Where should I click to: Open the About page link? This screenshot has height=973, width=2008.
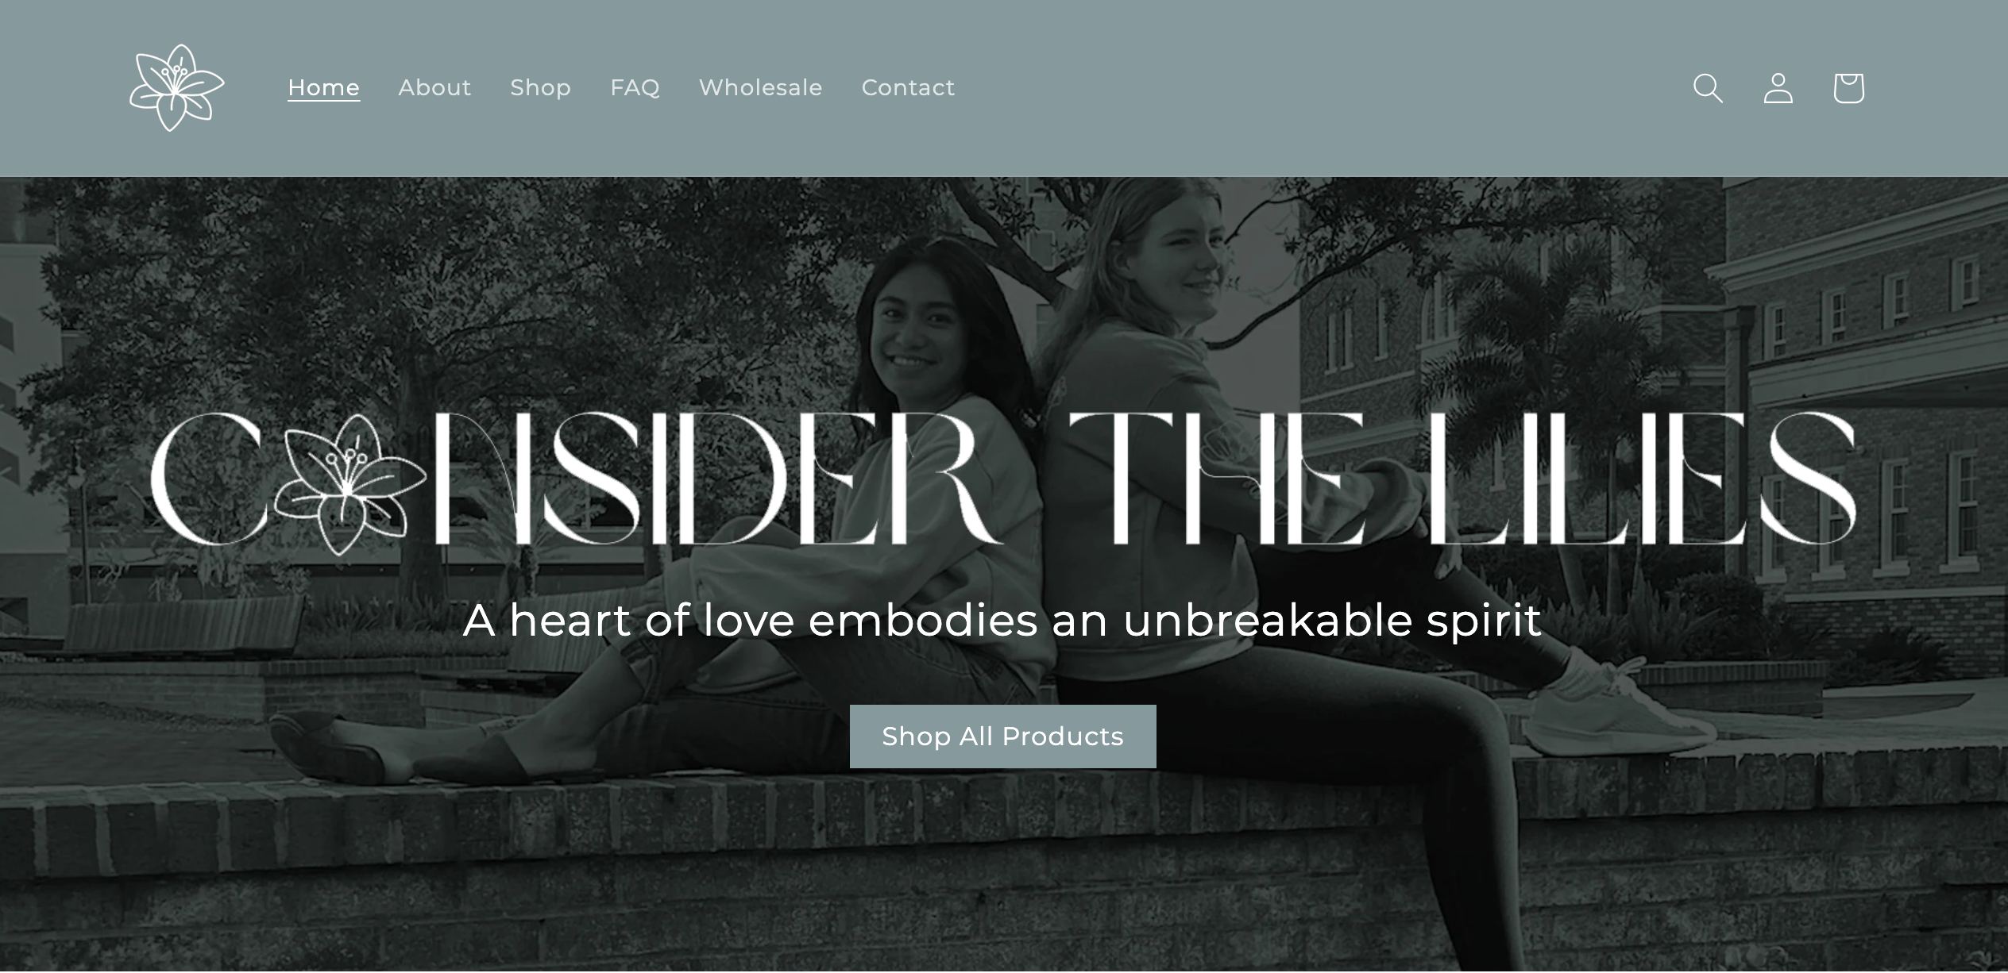click(434, 87)
